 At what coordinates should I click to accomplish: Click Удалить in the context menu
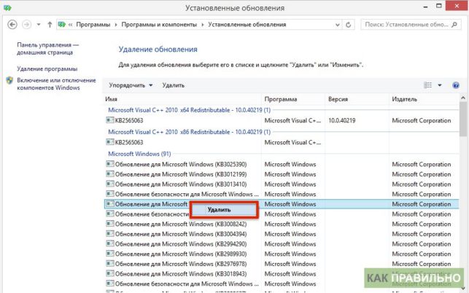pyautogui.click(x=223, y=210)
